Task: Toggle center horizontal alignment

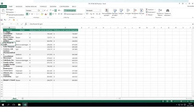Action: point(53,14)
